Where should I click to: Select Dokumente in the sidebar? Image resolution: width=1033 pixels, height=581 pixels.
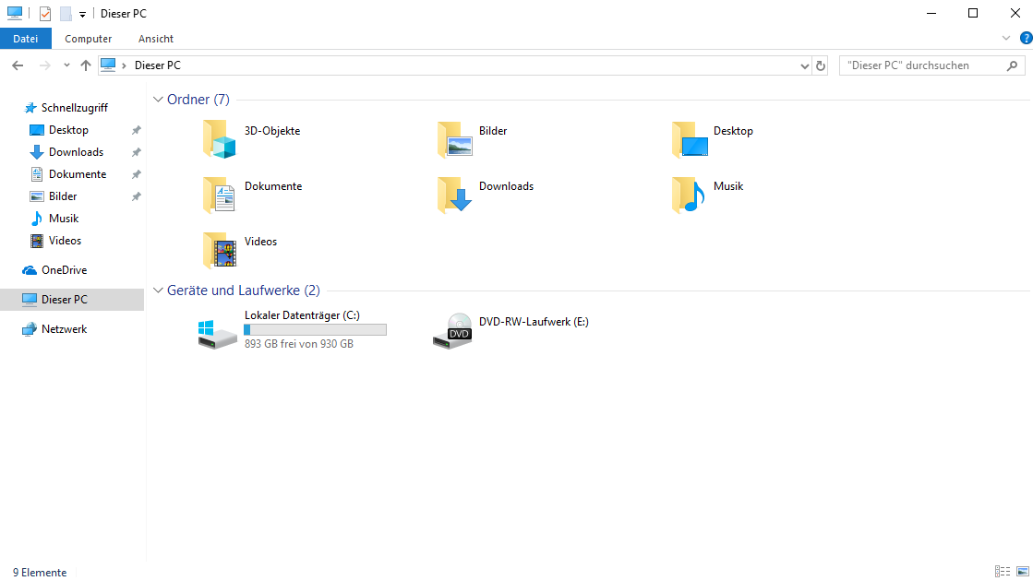tap(78, 174)
